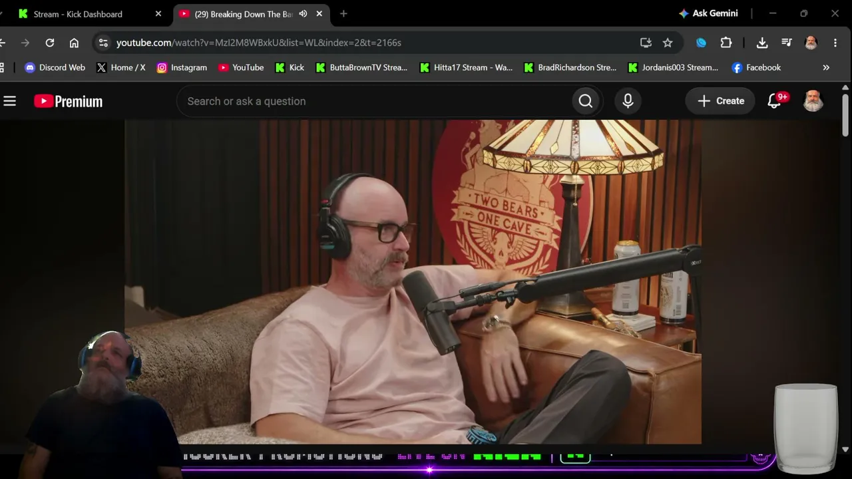Open the Instagram bookmark

click(182, 67)
